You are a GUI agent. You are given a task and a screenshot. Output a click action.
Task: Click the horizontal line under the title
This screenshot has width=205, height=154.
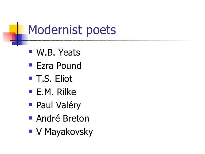point(113,40)
